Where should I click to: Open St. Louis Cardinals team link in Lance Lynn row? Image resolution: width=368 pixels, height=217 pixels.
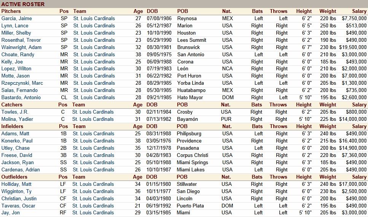94,25
